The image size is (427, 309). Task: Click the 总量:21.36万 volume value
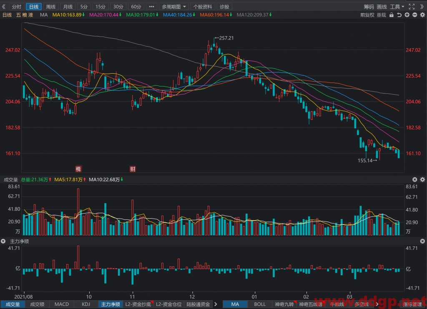34,179
